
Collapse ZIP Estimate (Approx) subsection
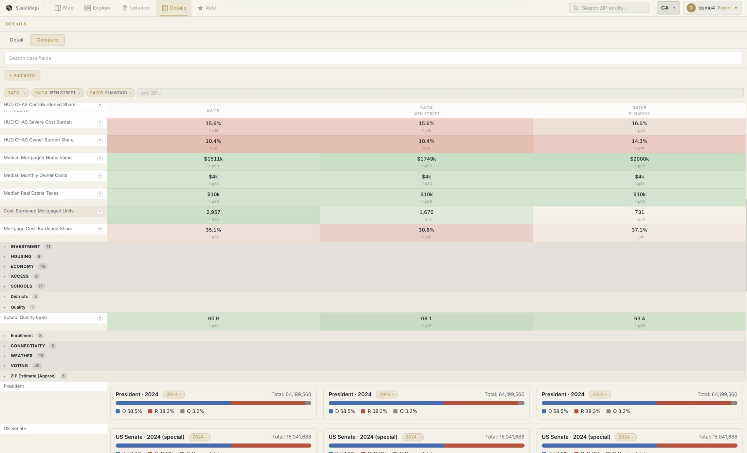click(x=5, y=376)
